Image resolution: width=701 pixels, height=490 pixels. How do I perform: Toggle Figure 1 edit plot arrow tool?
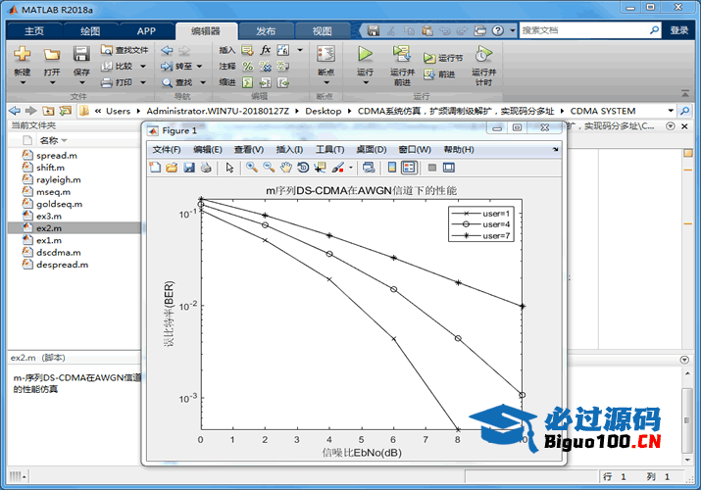click(229, 168)
